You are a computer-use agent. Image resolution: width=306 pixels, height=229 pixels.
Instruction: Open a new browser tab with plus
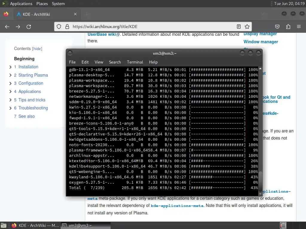point(87,14)
